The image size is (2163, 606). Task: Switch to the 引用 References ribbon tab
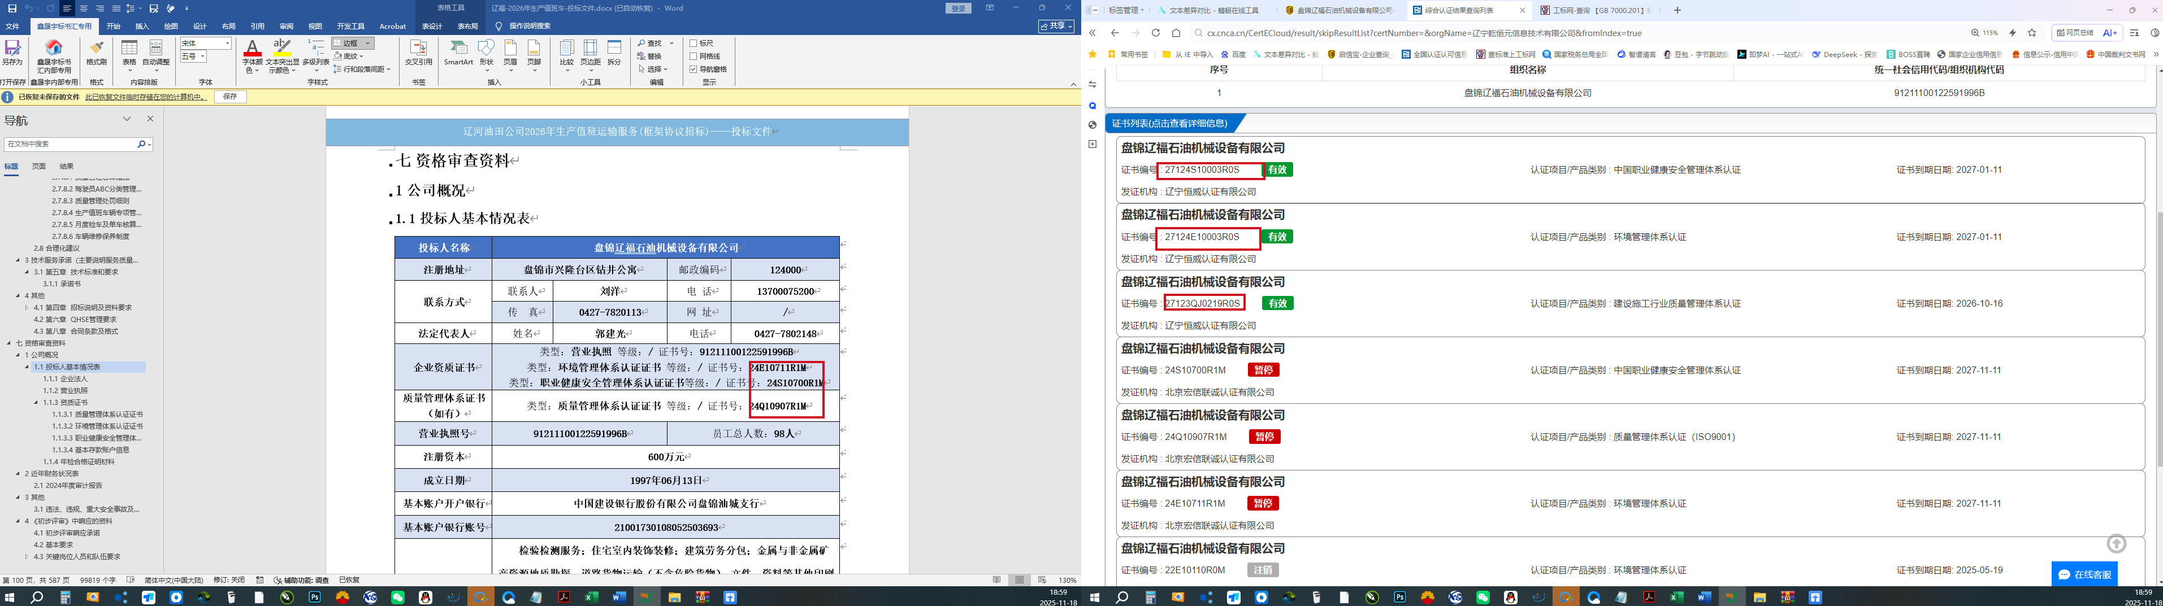(x=258, y=26)
